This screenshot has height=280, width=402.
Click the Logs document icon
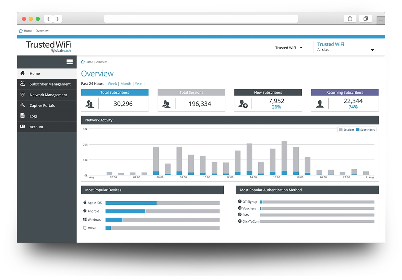click(x=23, y=116)
